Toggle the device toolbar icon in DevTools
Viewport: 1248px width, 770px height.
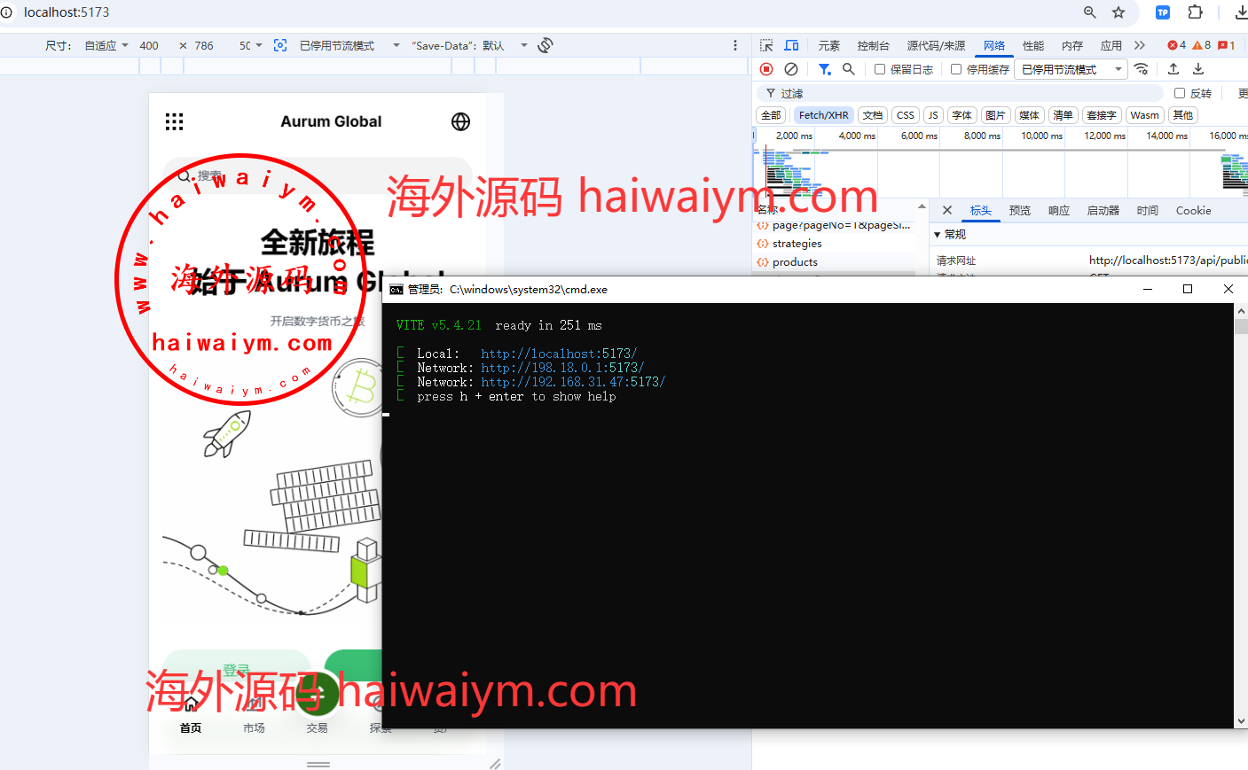tap(791, 45)
